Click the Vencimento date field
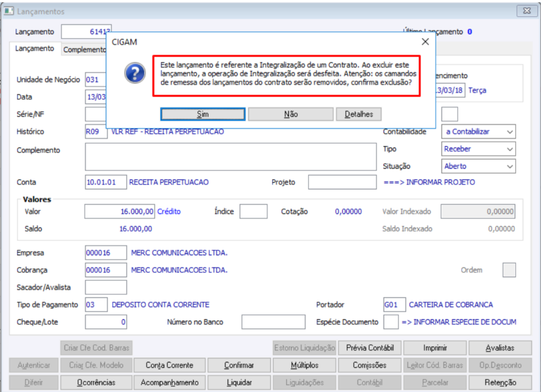The image size is (541, 392). 450,90
